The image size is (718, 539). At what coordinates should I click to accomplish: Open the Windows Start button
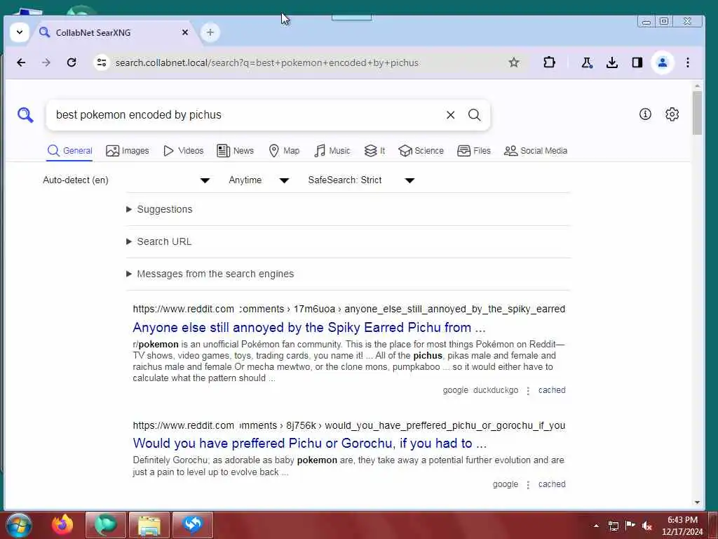click(x=18, y=525)
